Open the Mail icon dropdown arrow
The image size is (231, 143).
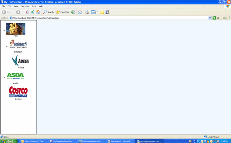[x=83, y=12]
